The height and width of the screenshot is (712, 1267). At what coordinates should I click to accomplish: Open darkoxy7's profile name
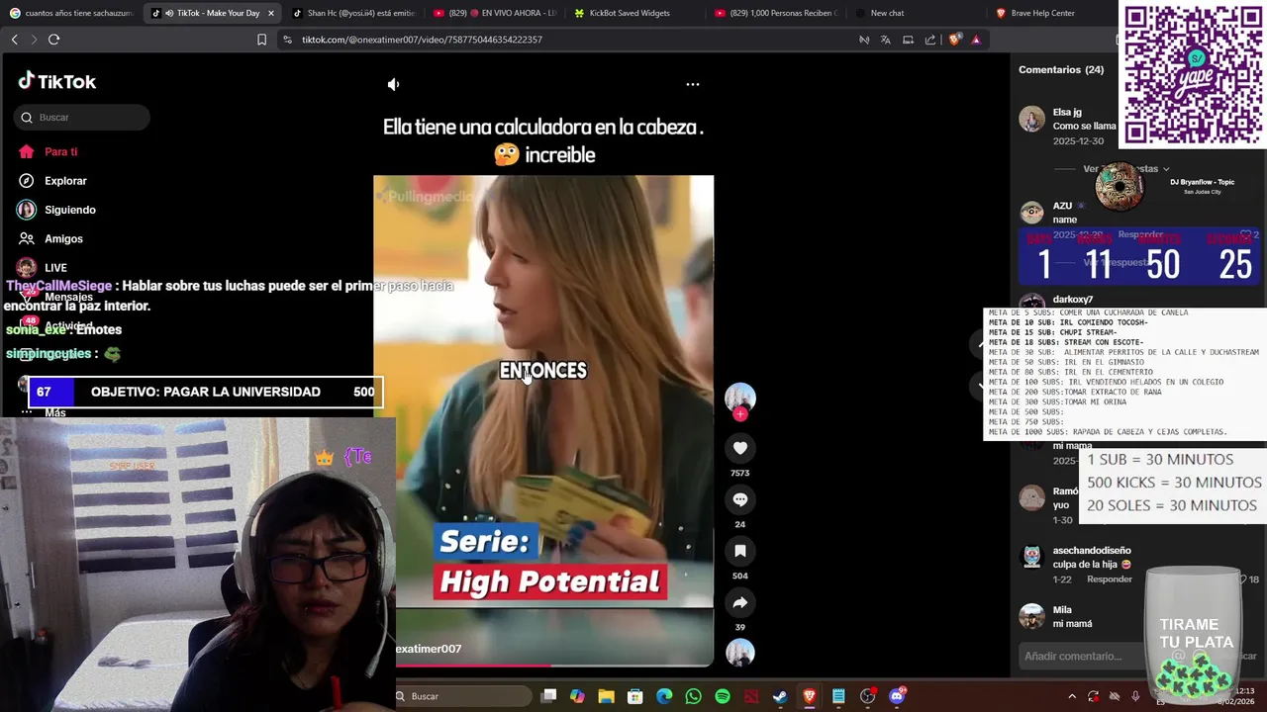pos(1073,299)
